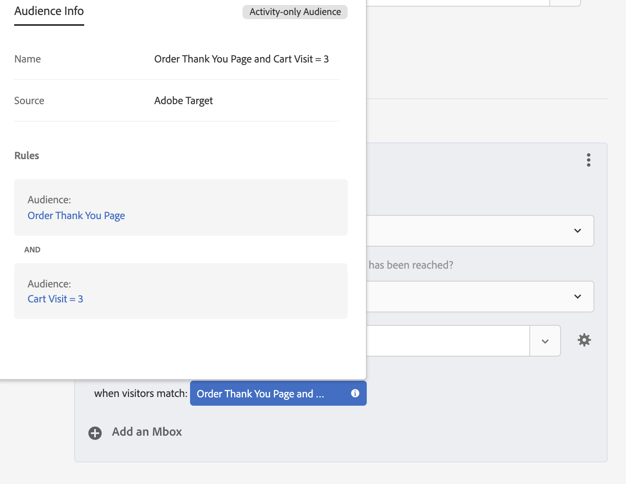This screenshot has height=484, width=626.
Task: Click the "has been reached?" text
Action: point(411,265)
